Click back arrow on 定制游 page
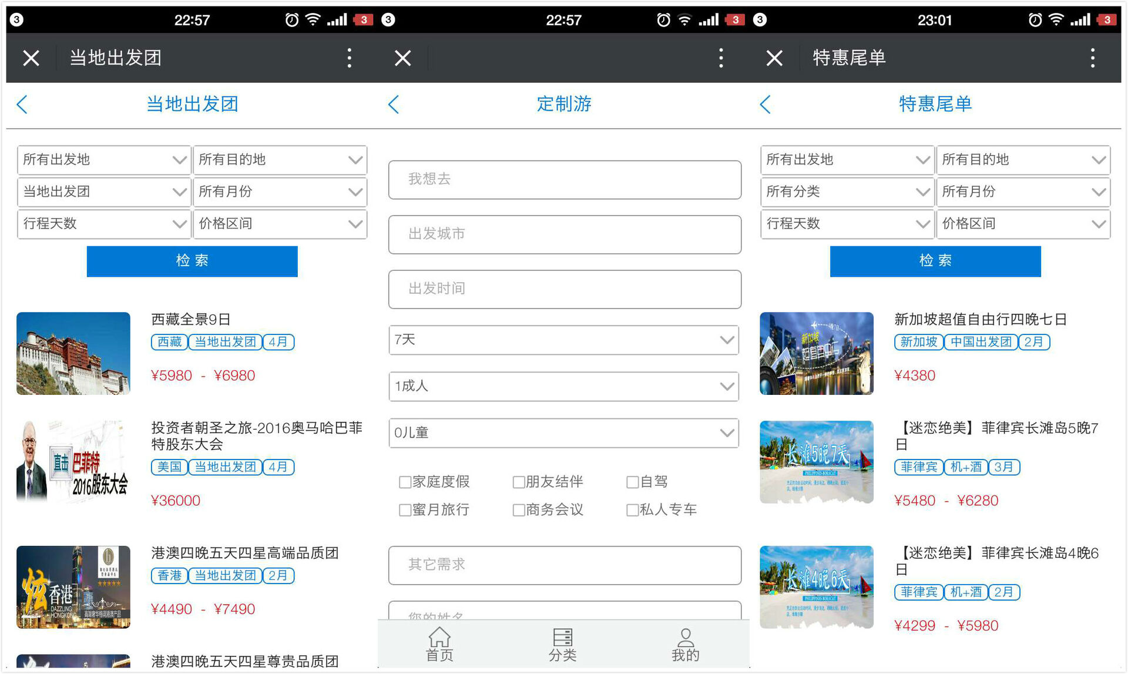This screenshot has width=1128, height=674. (x=394, y=105)
